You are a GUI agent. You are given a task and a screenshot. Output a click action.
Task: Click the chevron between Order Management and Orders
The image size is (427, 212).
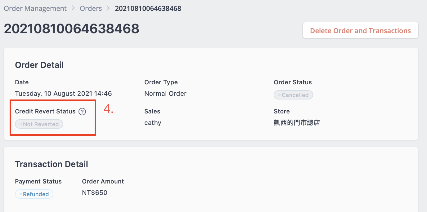[x=73, y=8]
